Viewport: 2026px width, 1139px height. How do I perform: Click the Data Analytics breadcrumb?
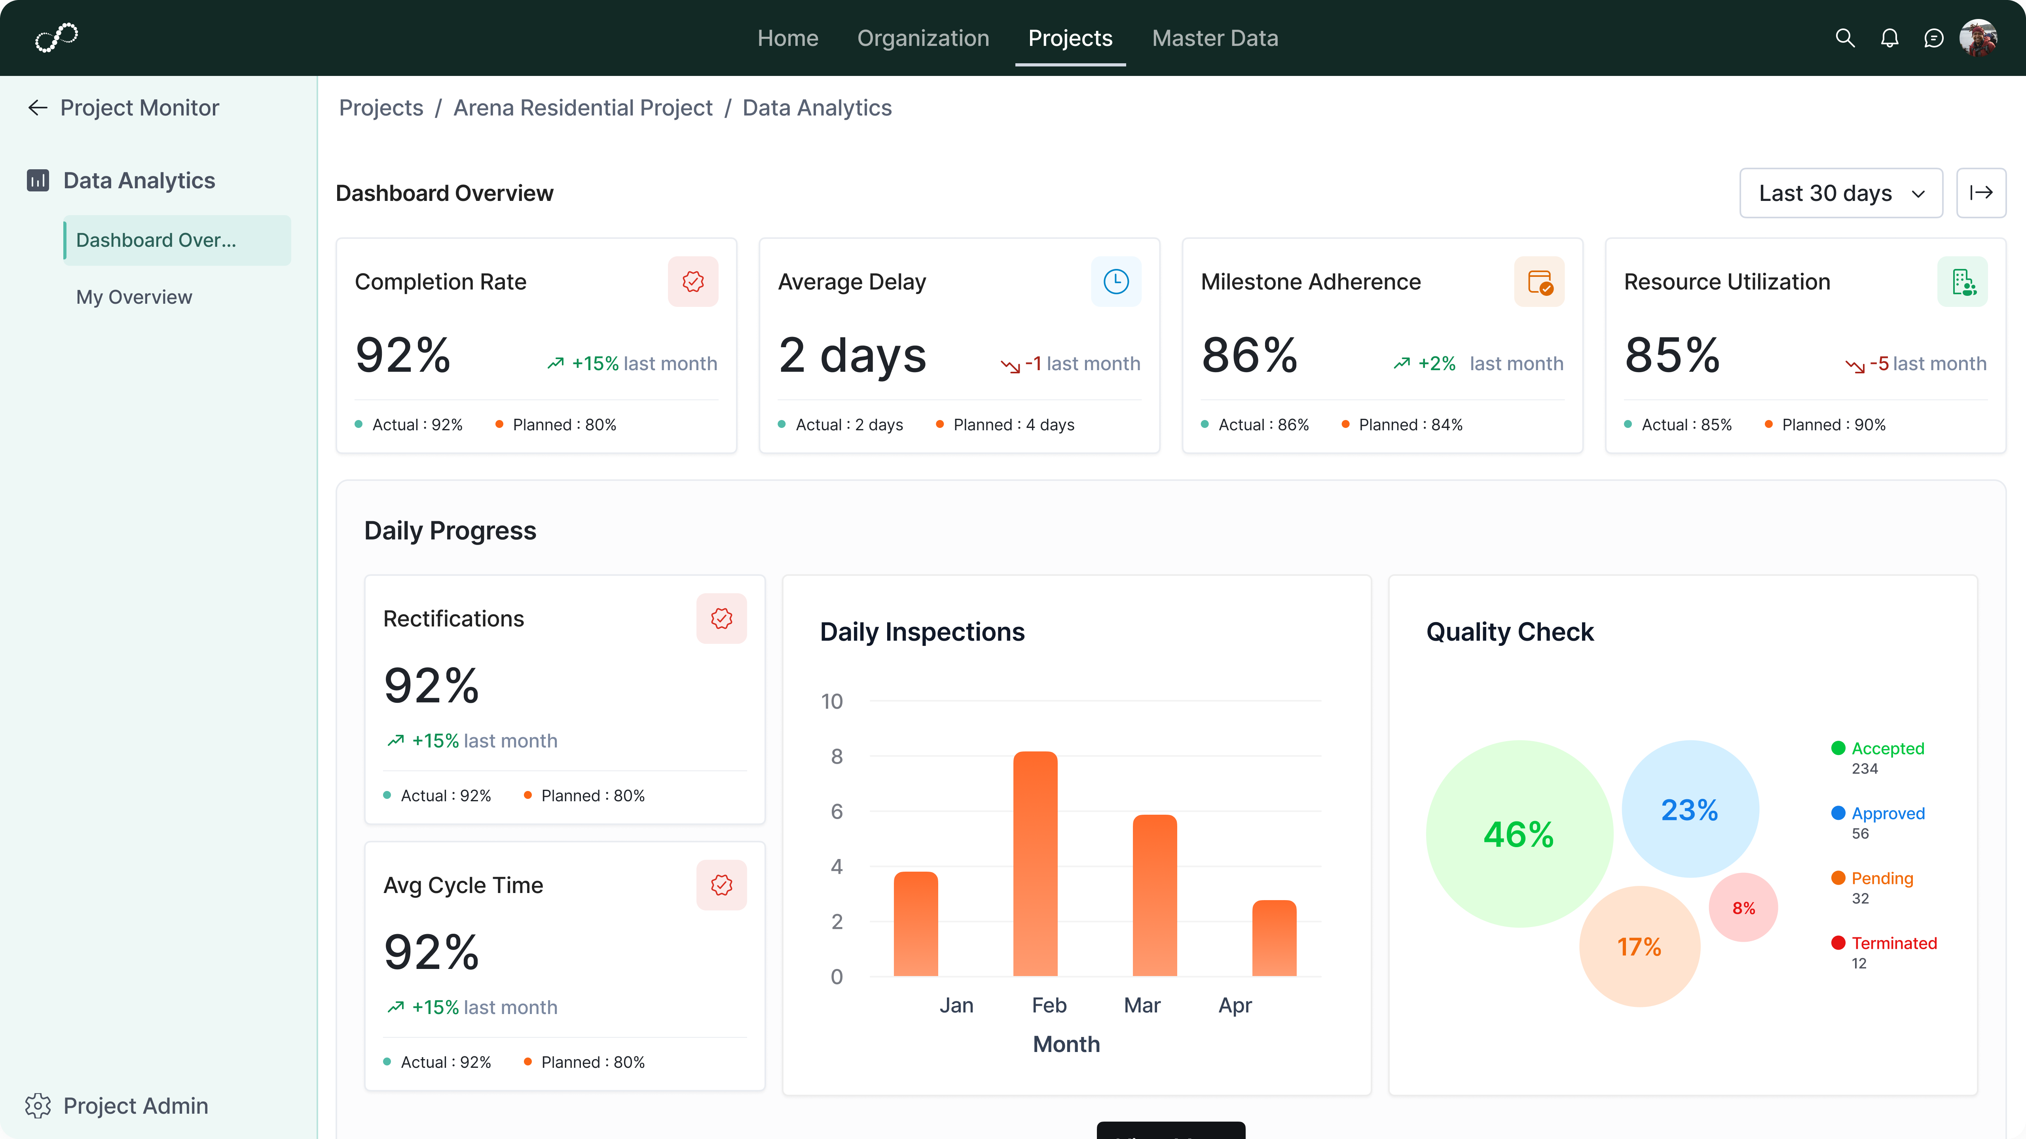(816, 108)
